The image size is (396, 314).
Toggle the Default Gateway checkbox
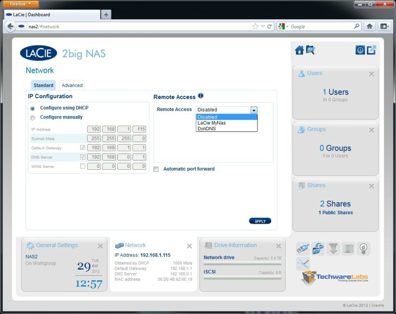83,148
